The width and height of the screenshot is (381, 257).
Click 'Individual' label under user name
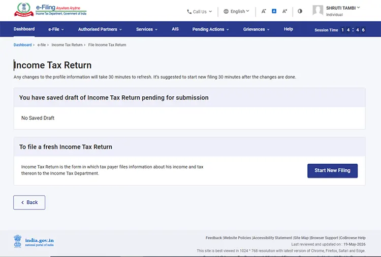pos(334,15)
